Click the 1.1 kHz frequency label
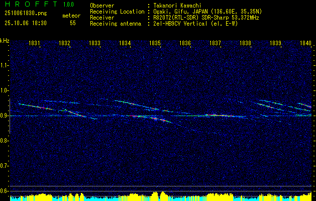Viewport: 316px width, 201px height. pos(4,65)
